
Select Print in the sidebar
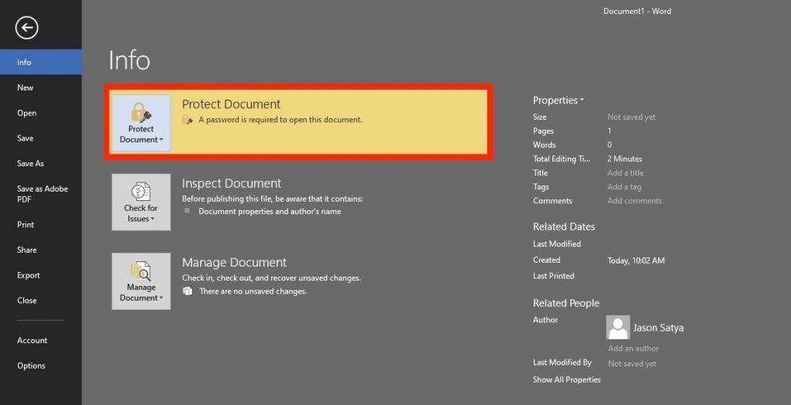[41, 224]
